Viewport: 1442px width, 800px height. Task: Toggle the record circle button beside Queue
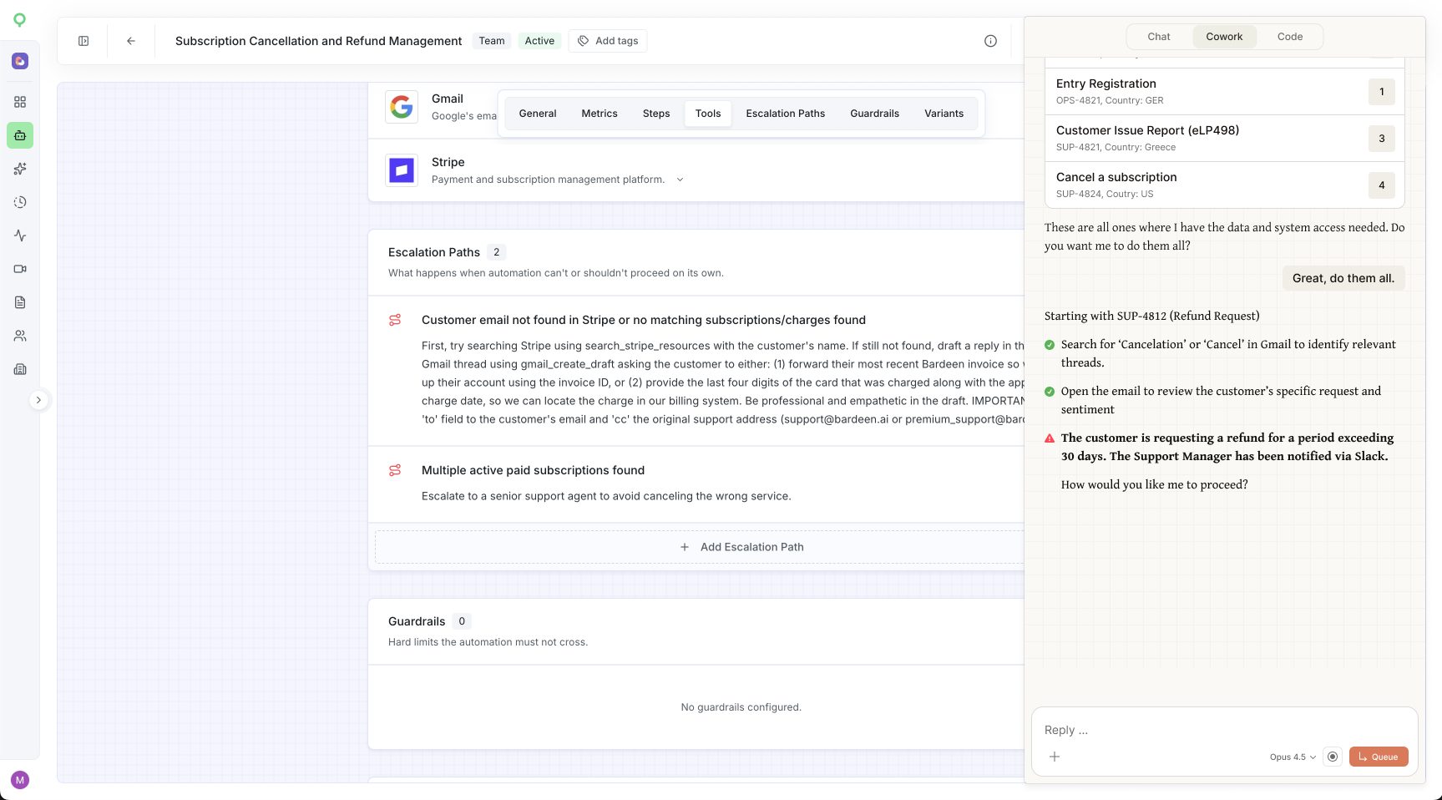pyautogui.click(x=1333, y=757)
